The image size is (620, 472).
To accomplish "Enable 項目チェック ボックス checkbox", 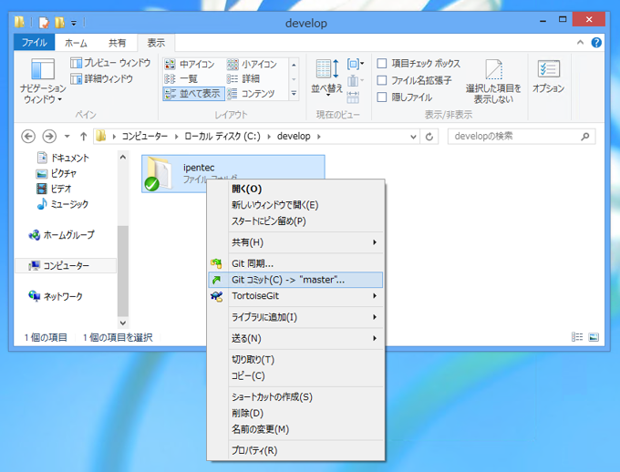I will tap(382, 63).
